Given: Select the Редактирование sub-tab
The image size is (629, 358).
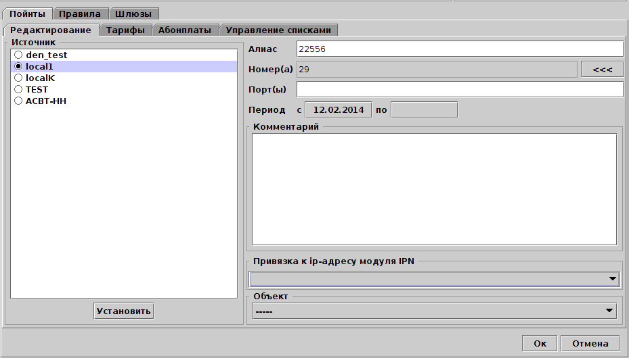Looking at the screenshot, I should click(51, 30).
